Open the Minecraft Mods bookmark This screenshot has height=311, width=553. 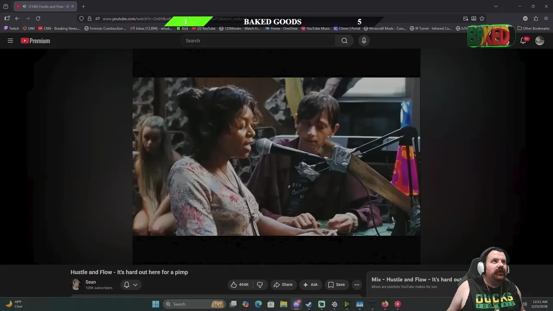tap(385, 29)
